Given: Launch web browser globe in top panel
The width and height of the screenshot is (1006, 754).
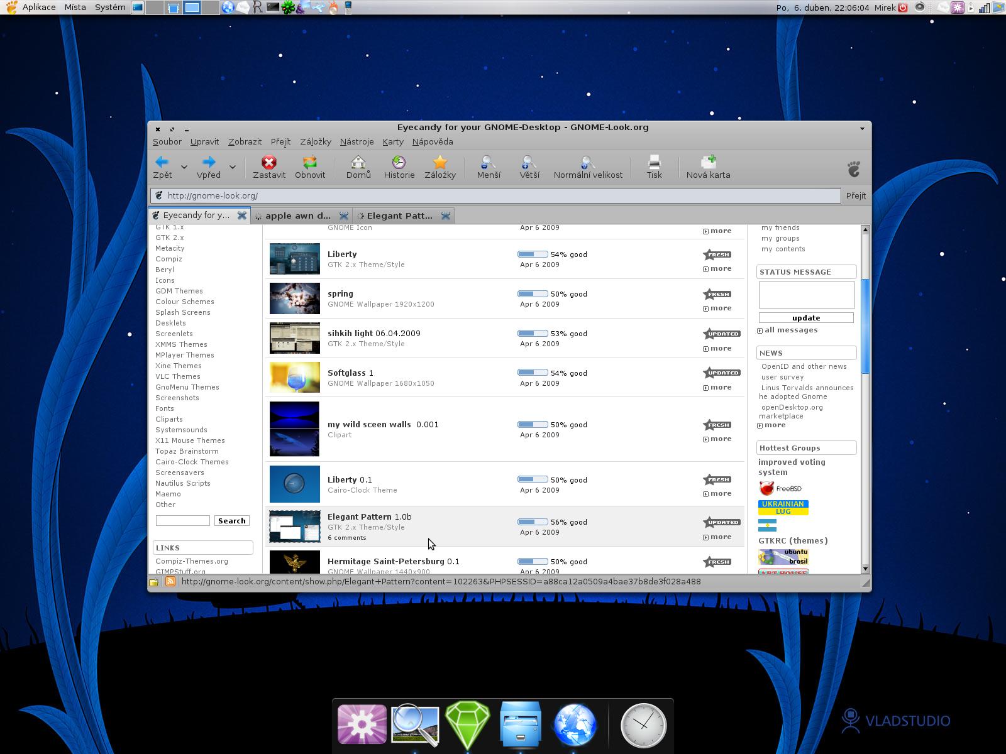Looking at the screenshot, I should [228, 7].
